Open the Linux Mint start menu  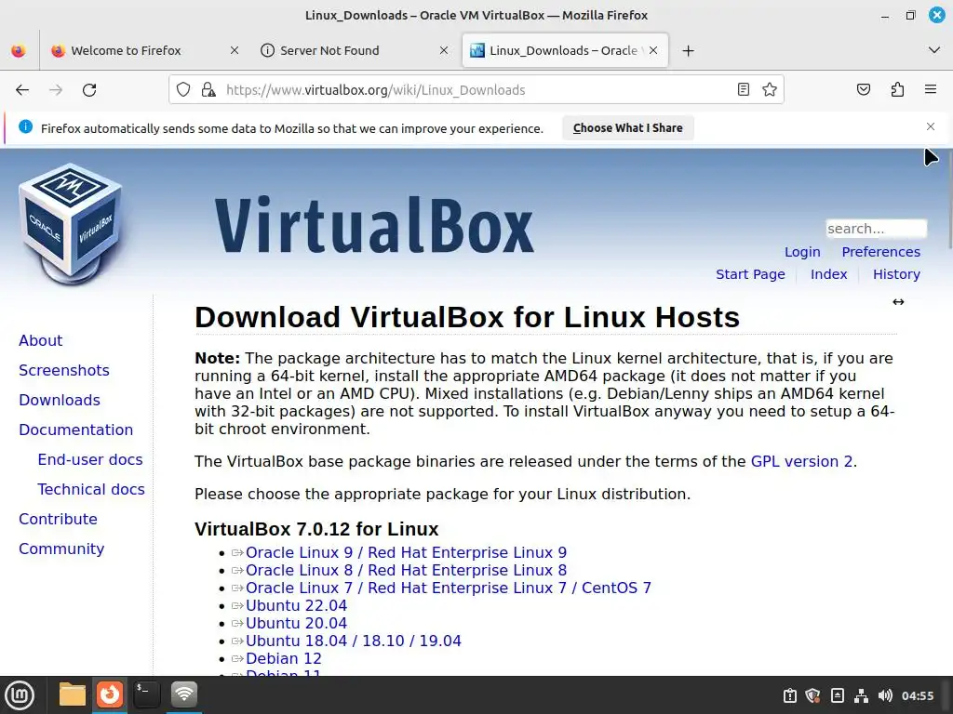click(x=20, y=694)
